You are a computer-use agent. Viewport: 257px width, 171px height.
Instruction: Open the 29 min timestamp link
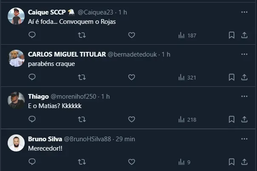coord(126,139)
